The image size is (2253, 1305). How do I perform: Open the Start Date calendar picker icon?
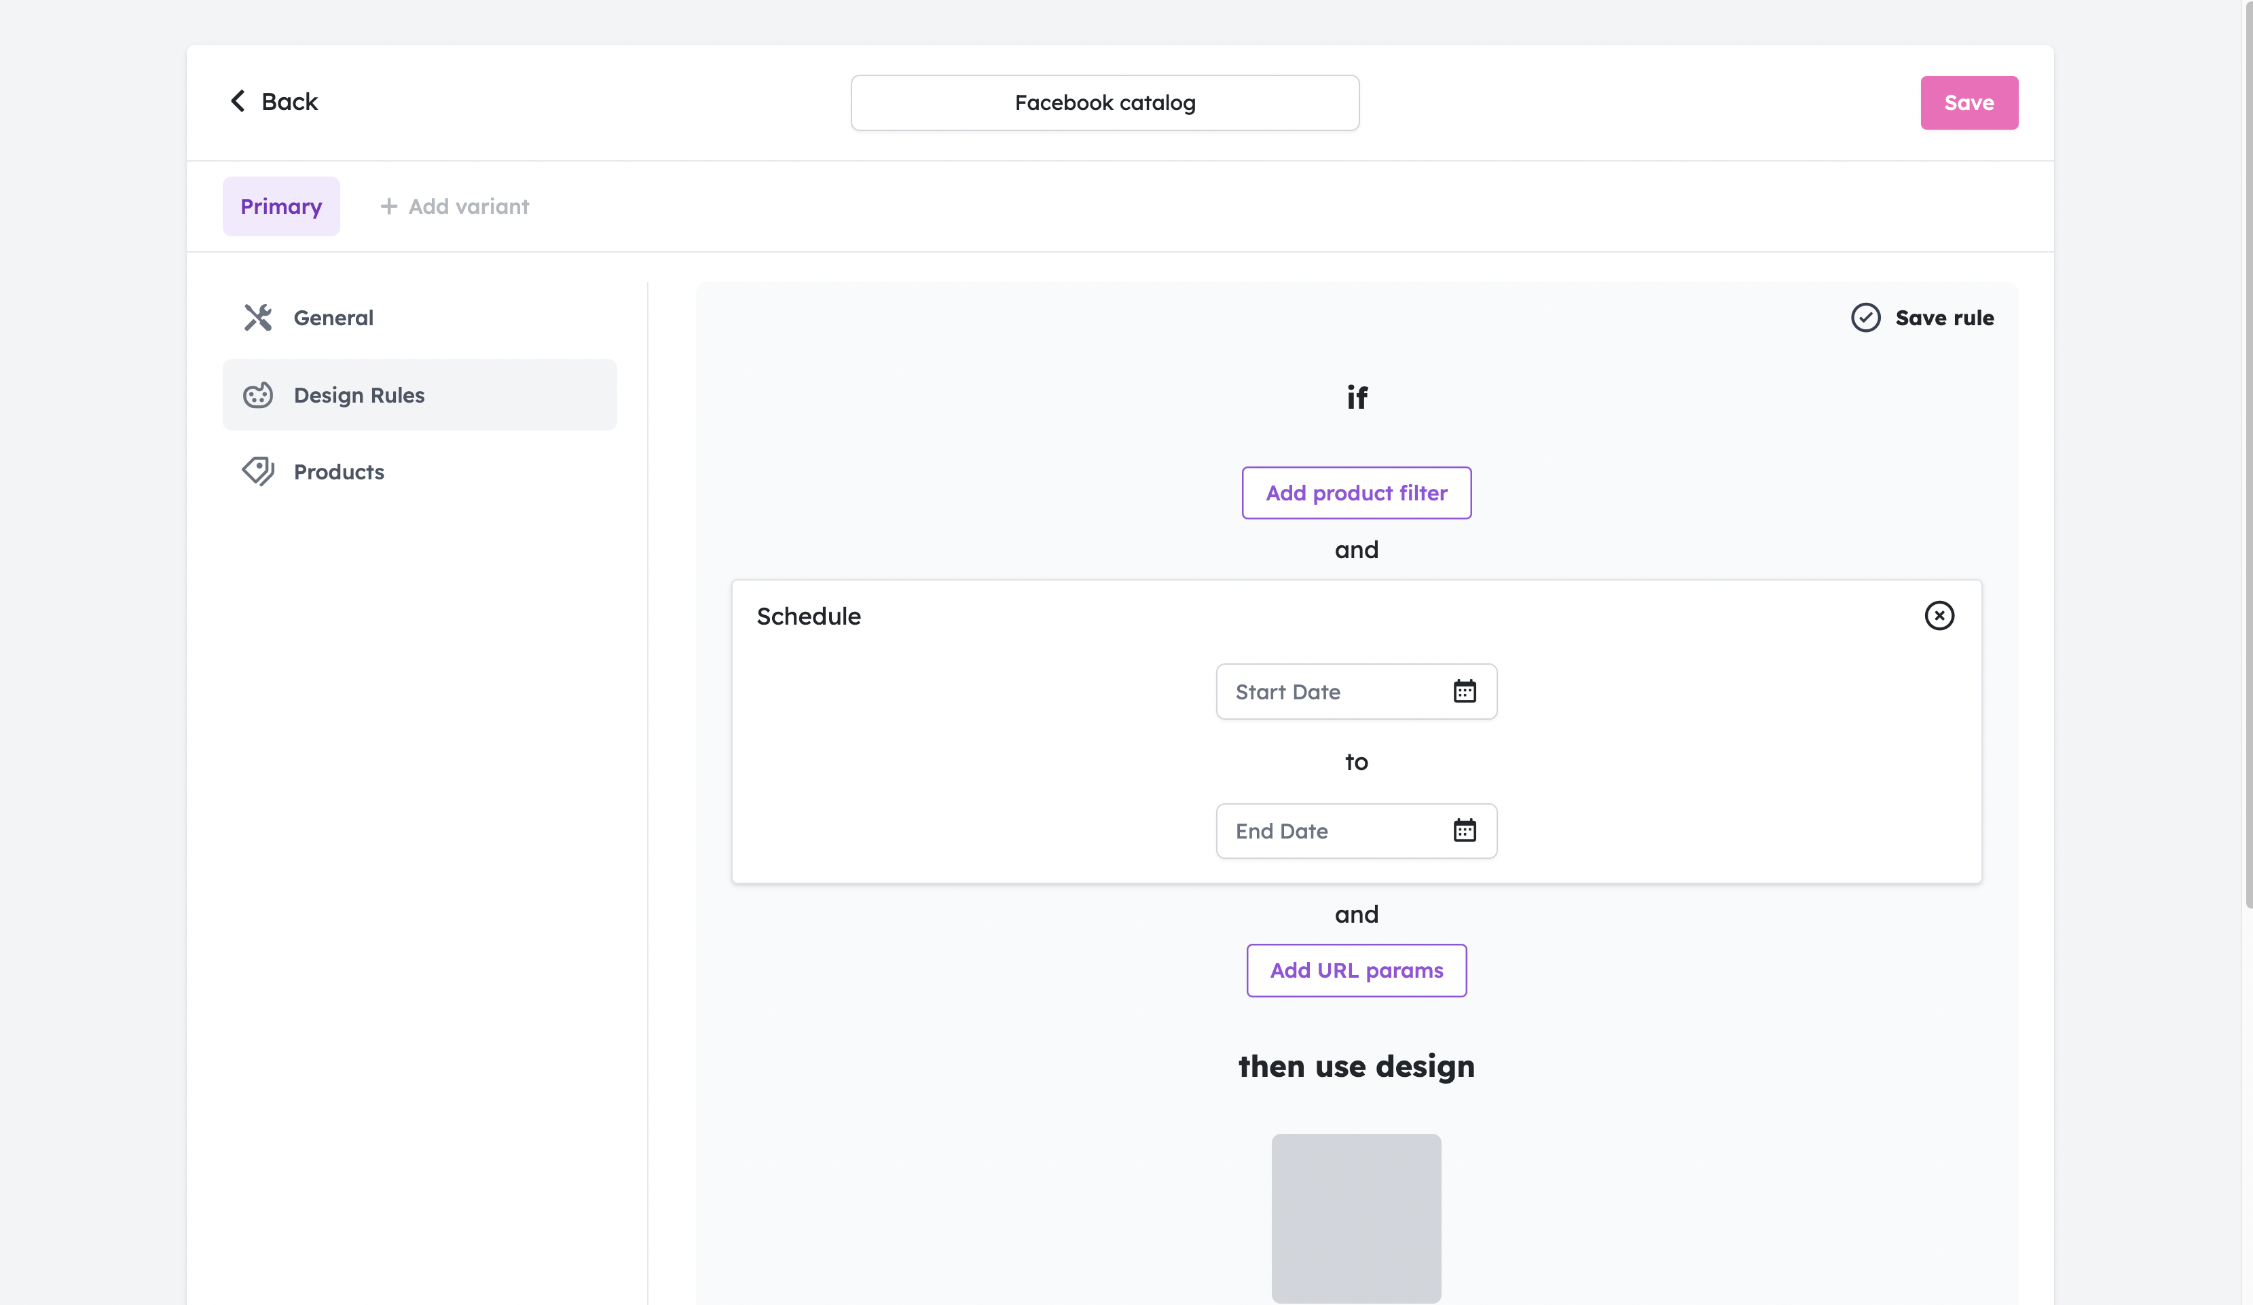pos(1463,691)
